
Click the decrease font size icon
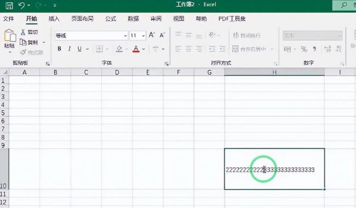tap(162, 35)
